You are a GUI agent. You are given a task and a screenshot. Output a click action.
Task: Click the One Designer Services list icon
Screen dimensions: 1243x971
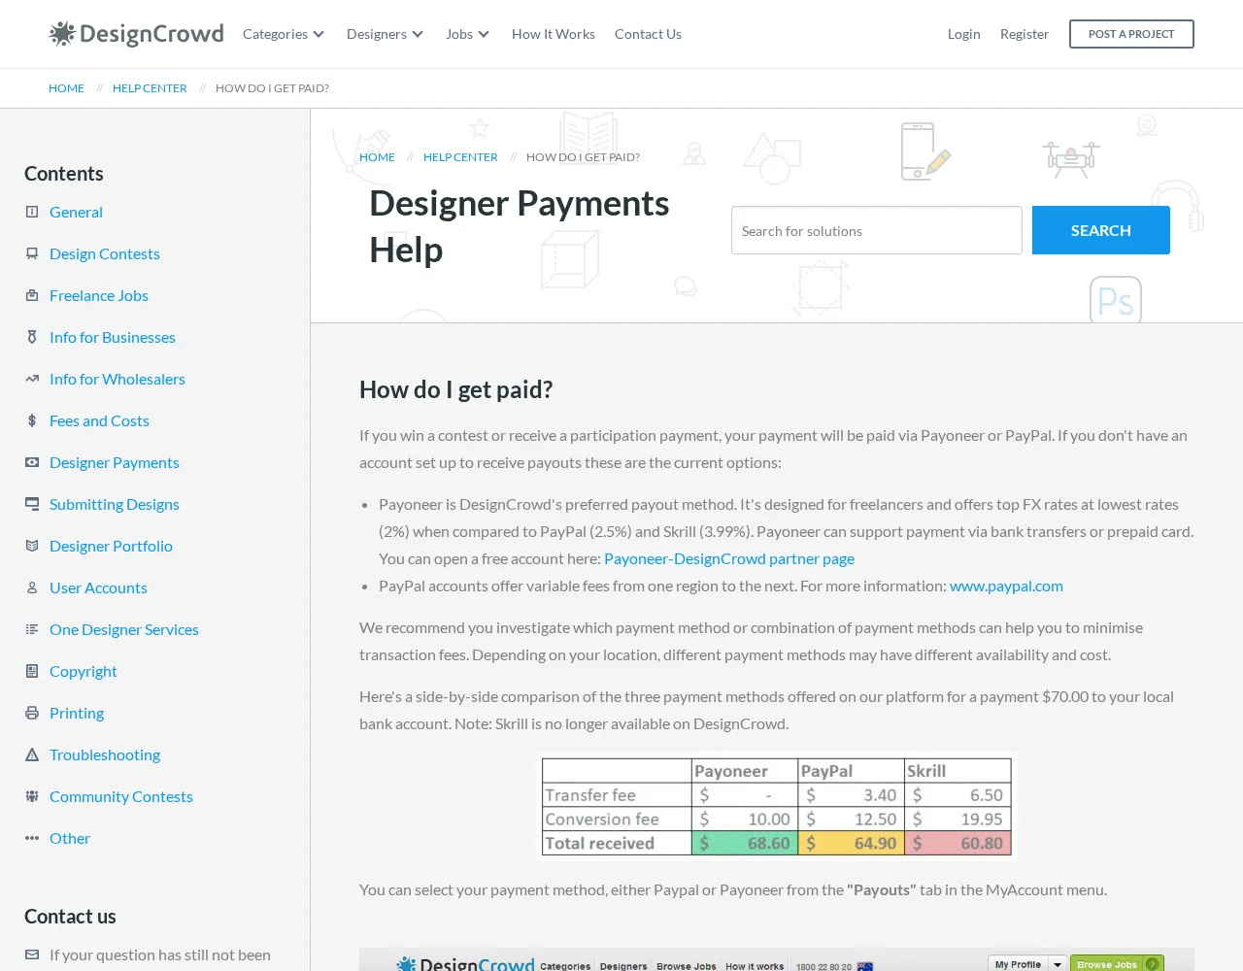coord(32,629)
